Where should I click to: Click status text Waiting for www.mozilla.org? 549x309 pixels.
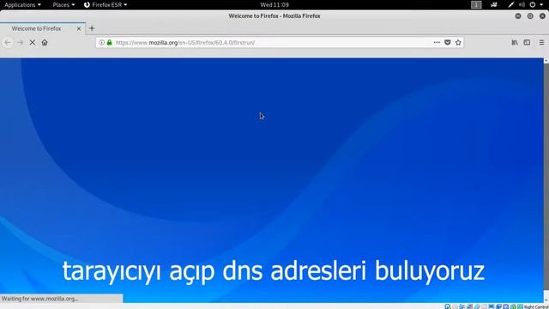[x=39, y=299]
